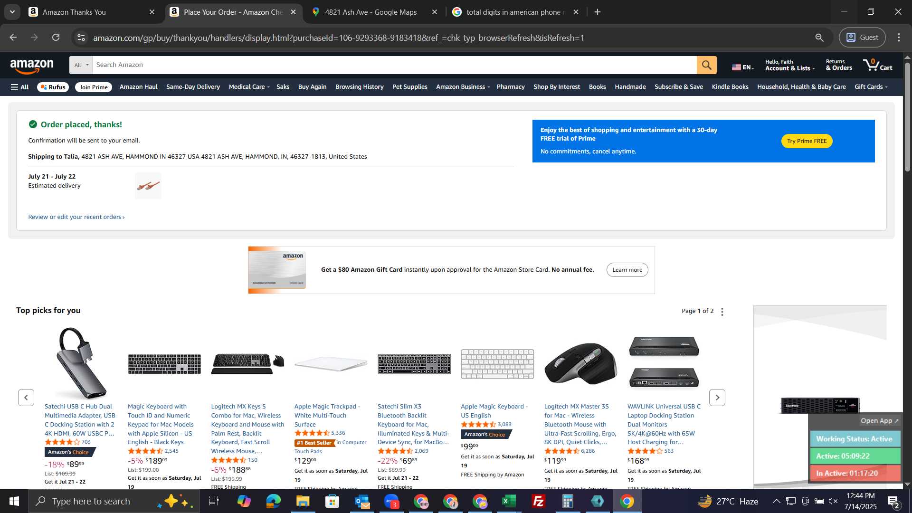Open Apple Magic Trackpad product link
Screen dimensions: 912x513
click(x=327, y=416)
